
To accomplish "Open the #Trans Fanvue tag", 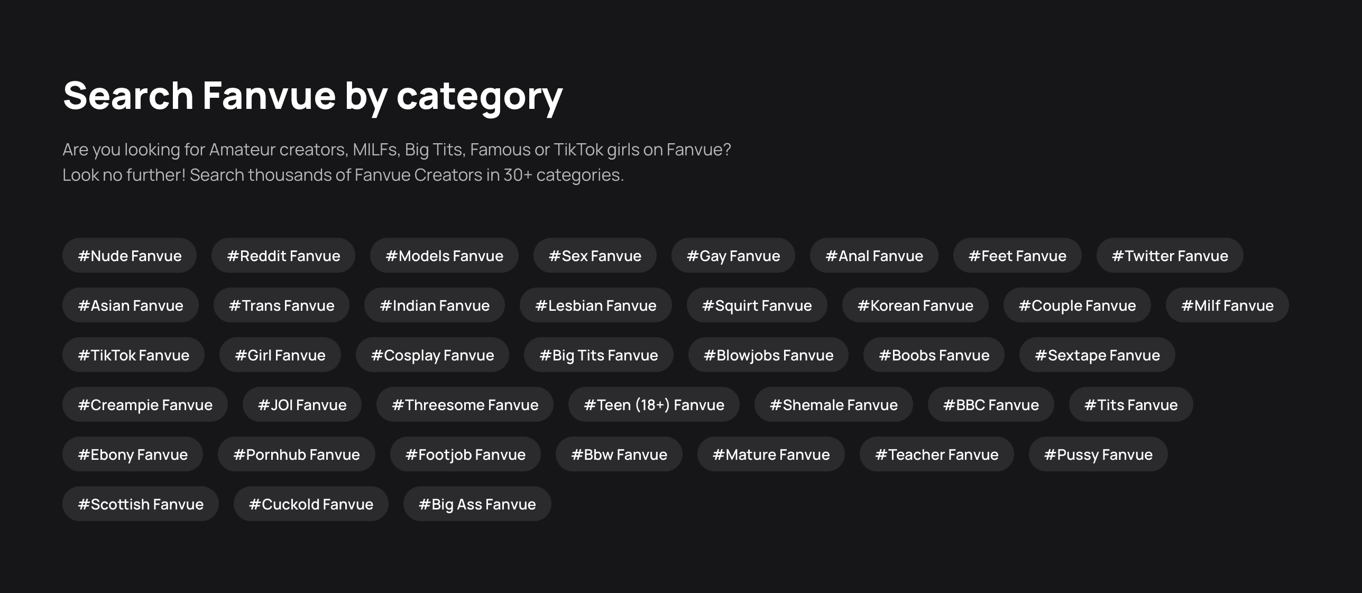I will 281,305.
